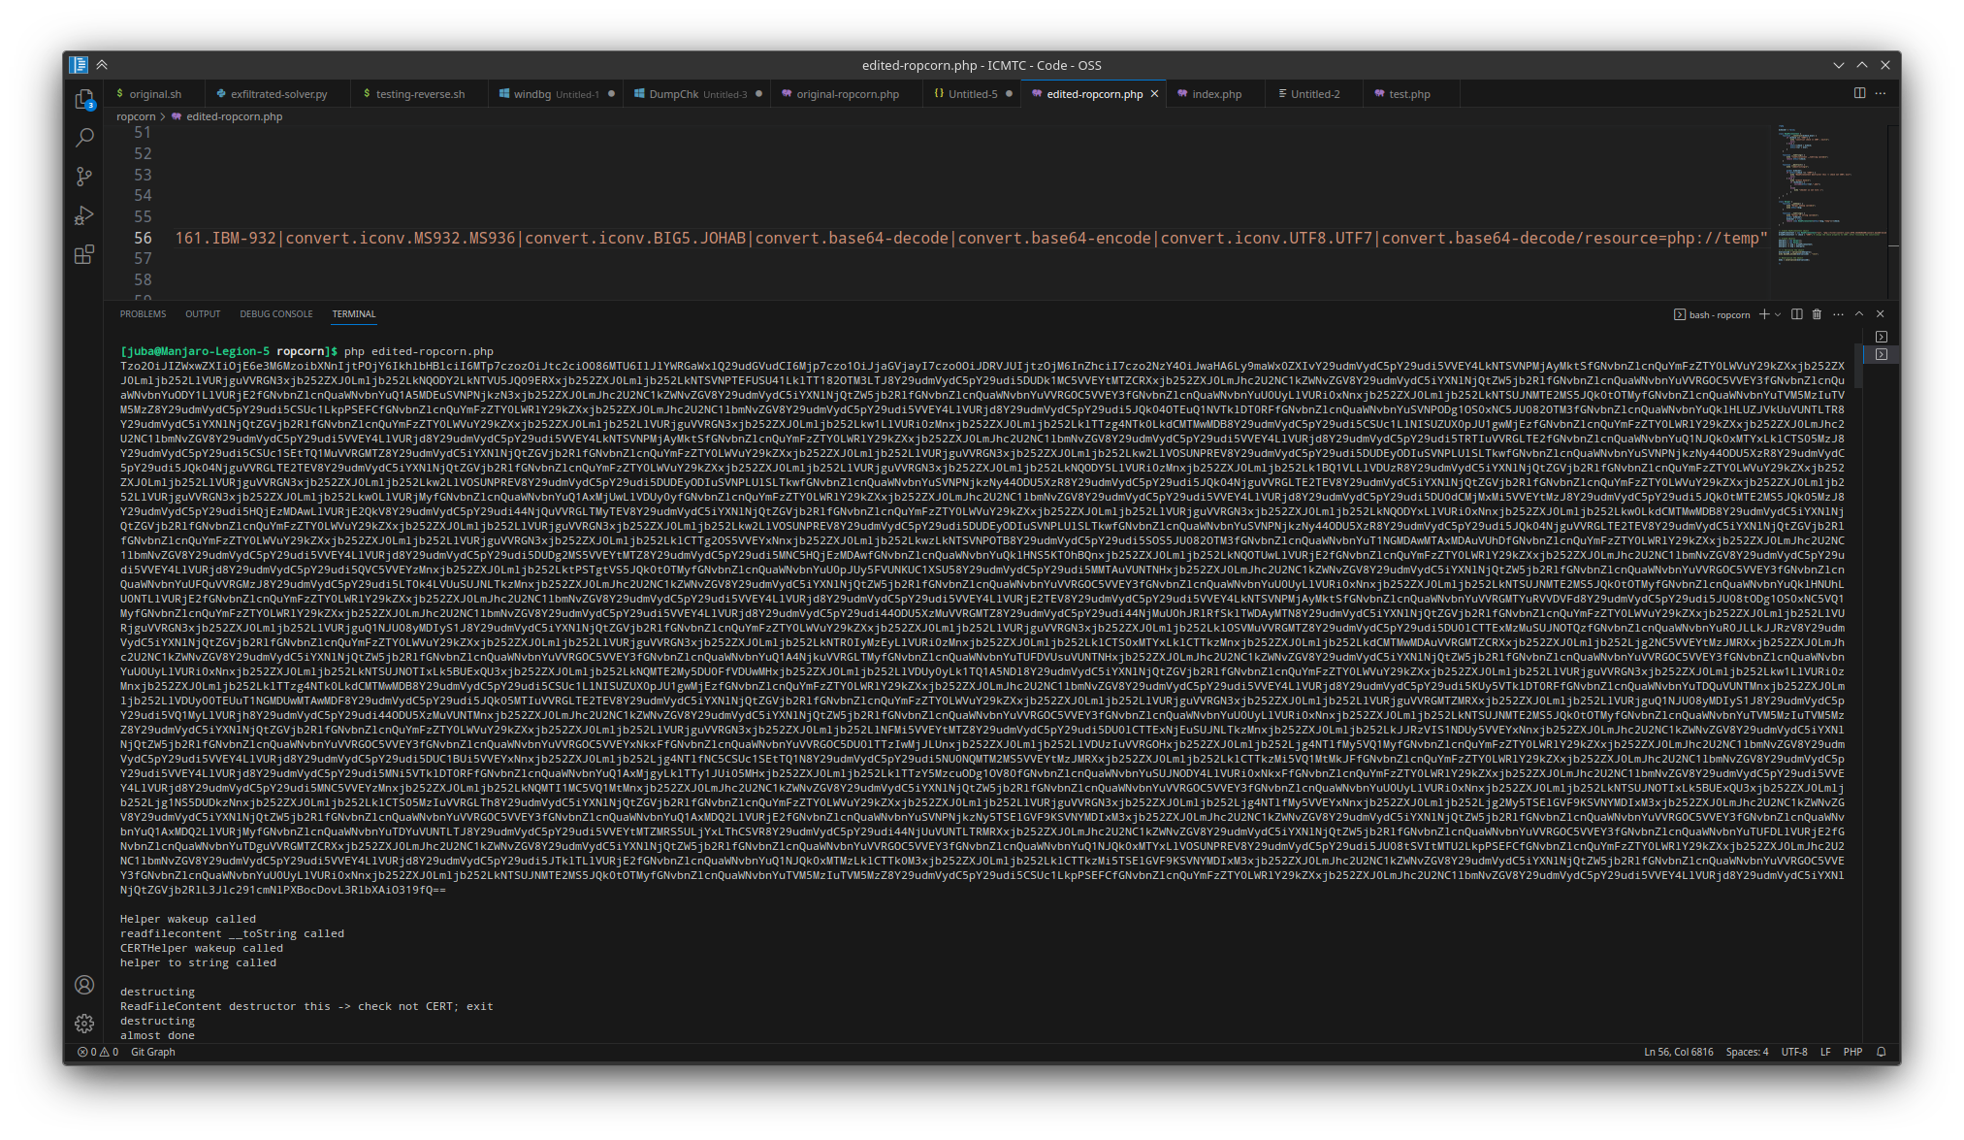Click Git Graph in the status bar
The image size is (1964, 1140).
click(153, 1052)
